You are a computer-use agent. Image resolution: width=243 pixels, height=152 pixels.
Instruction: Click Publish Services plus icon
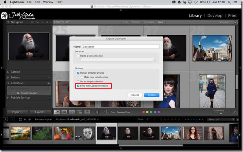49,98
